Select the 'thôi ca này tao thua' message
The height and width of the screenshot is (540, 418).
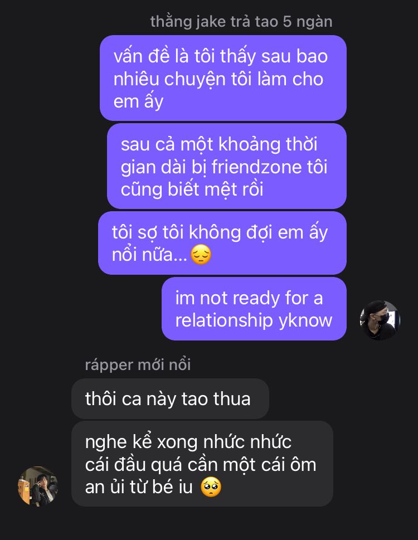[170, 399]
